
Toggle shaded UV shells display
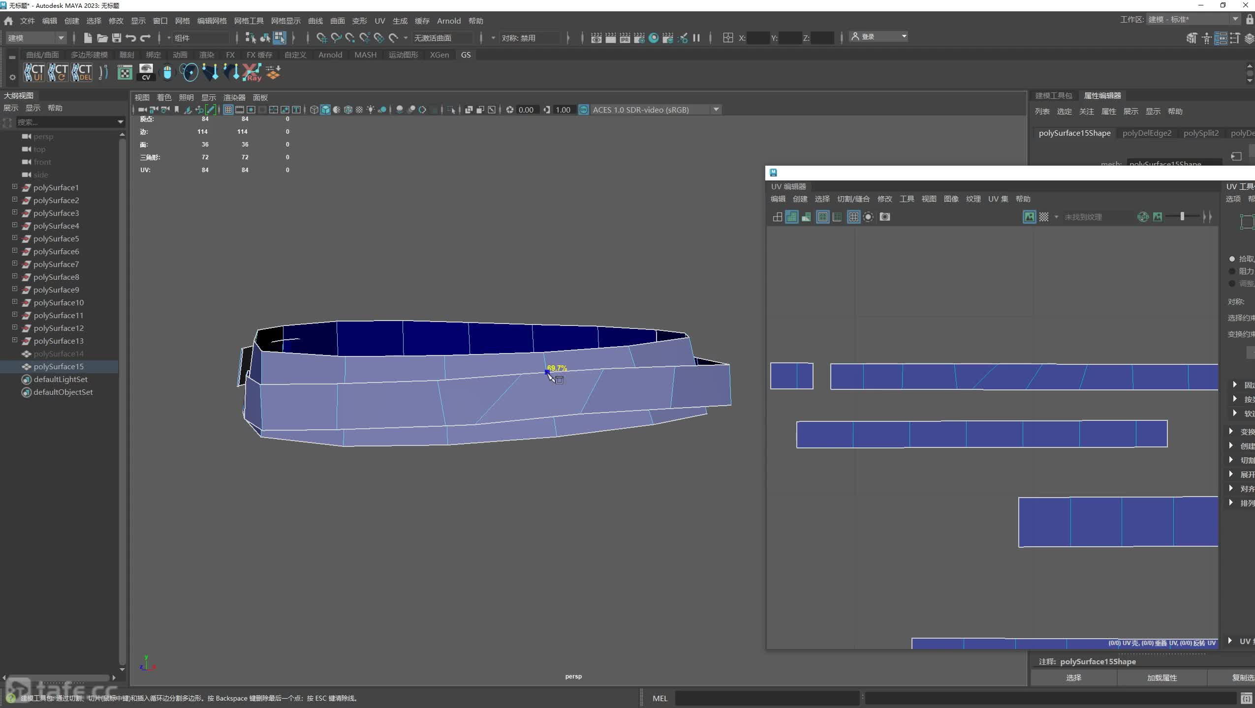coord(792,217)
